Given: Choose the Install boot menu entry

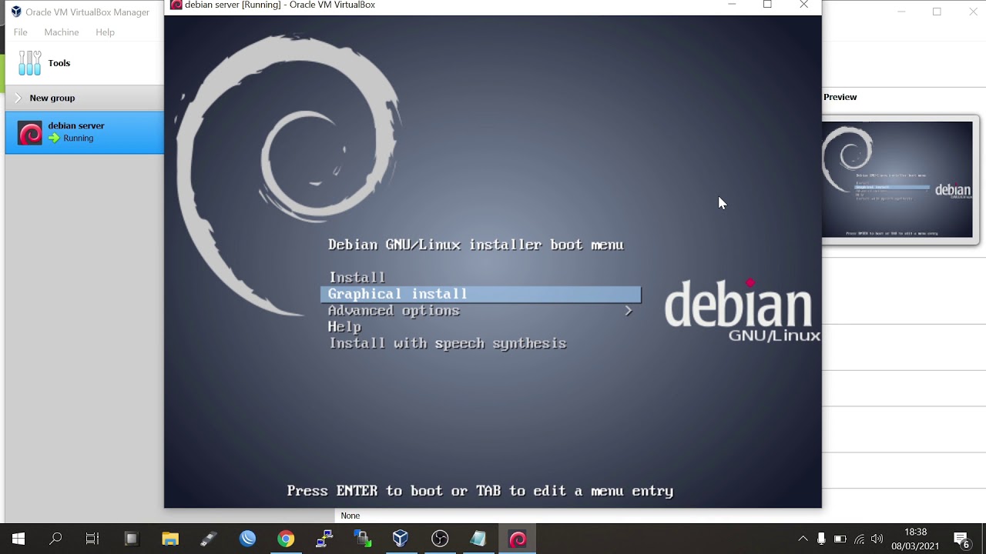Looking at the screenshot, I should coord(357,277).
